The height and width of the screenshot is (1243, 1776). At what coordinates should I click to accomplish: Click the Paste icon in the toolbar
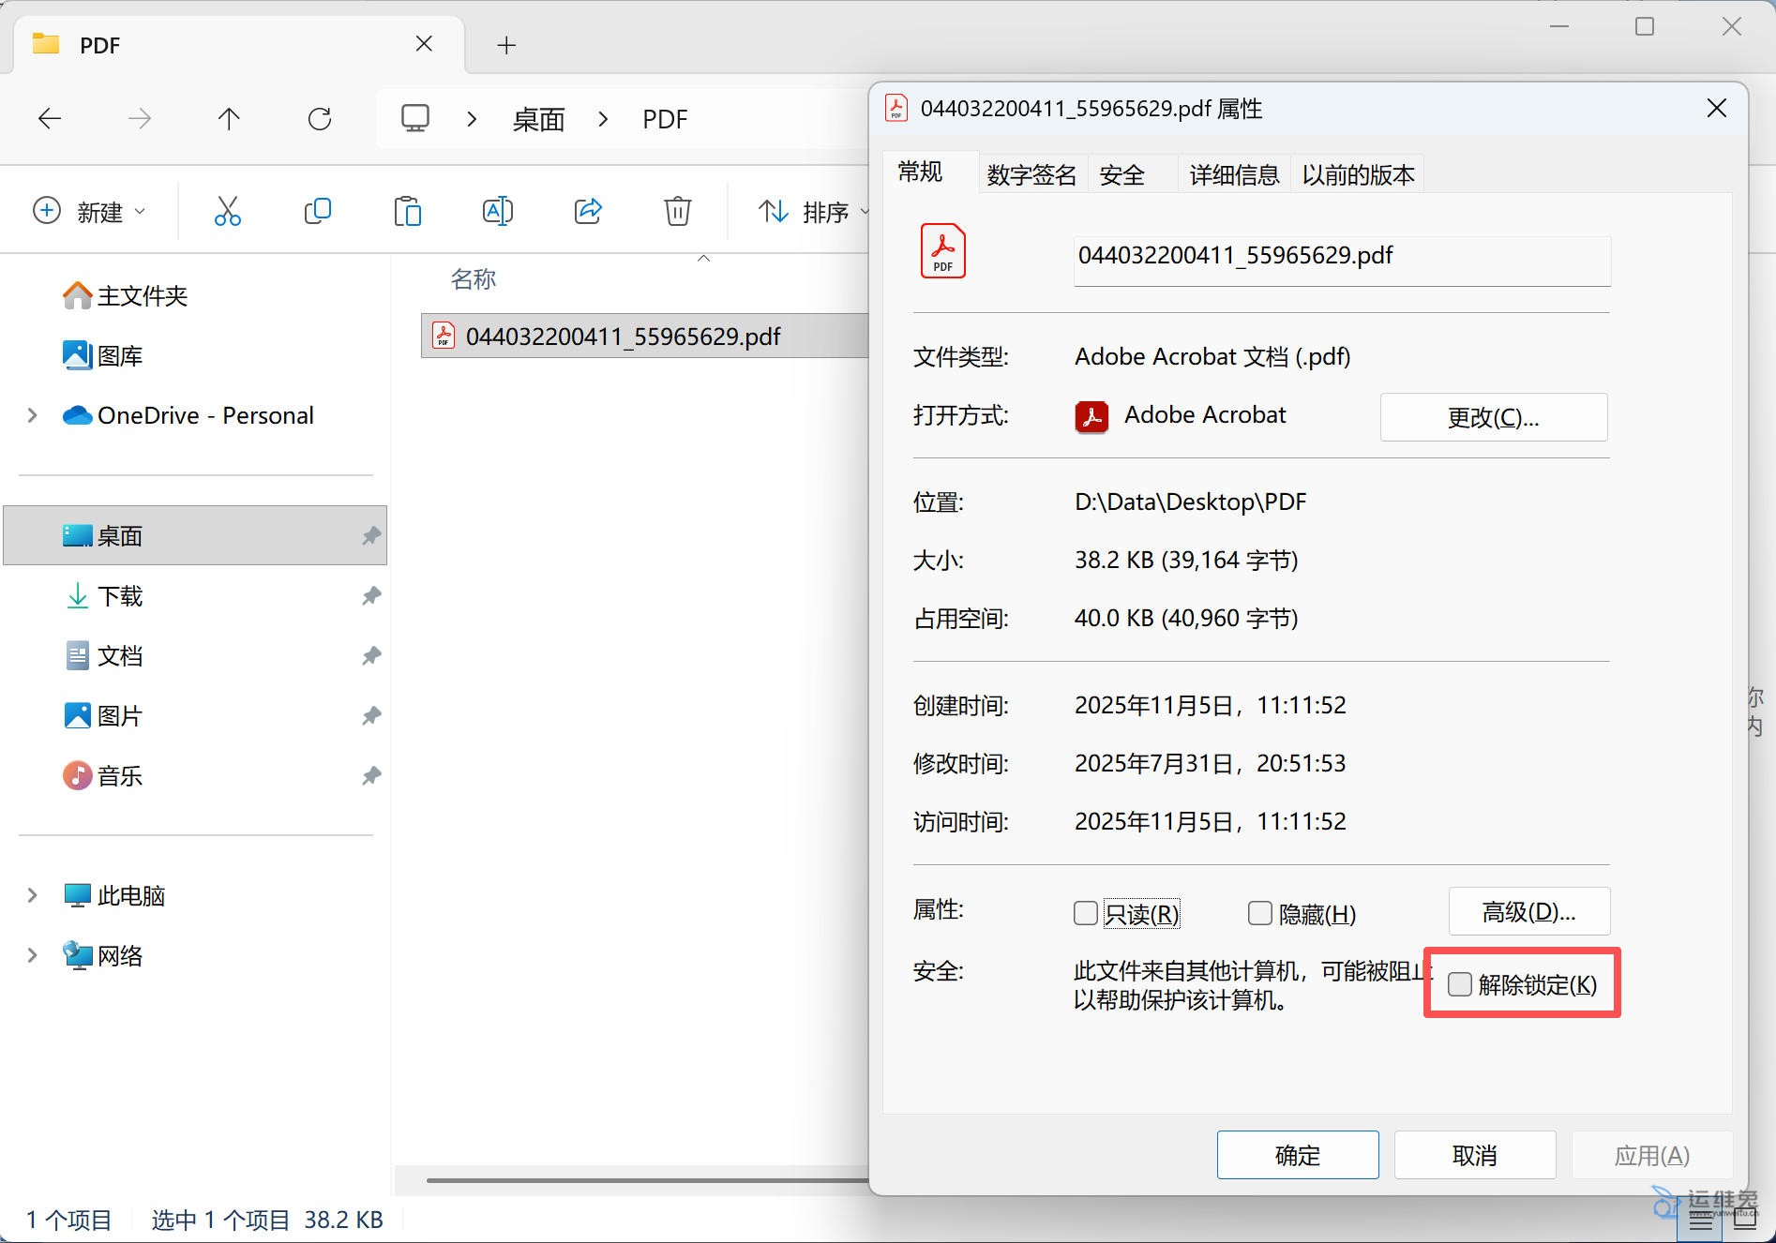click(x=407, y=211)
